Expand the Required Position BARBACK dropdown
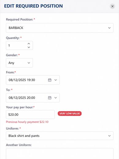Screen dimensions: 119x159 (x=60, y=28)
